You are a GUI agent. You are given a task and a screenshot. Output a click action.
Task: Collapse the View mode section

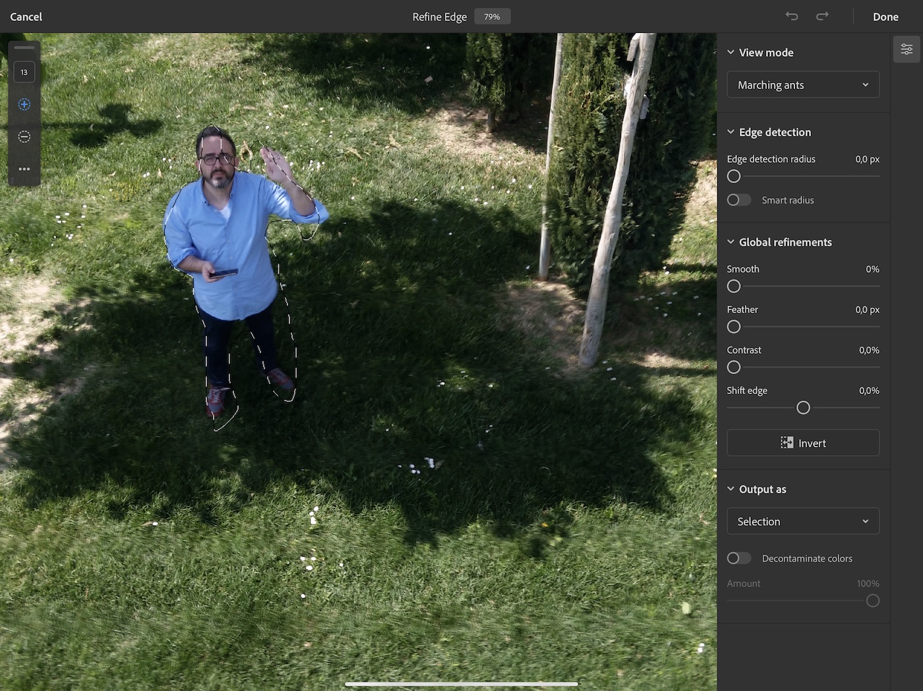click(x=730, y=52)
